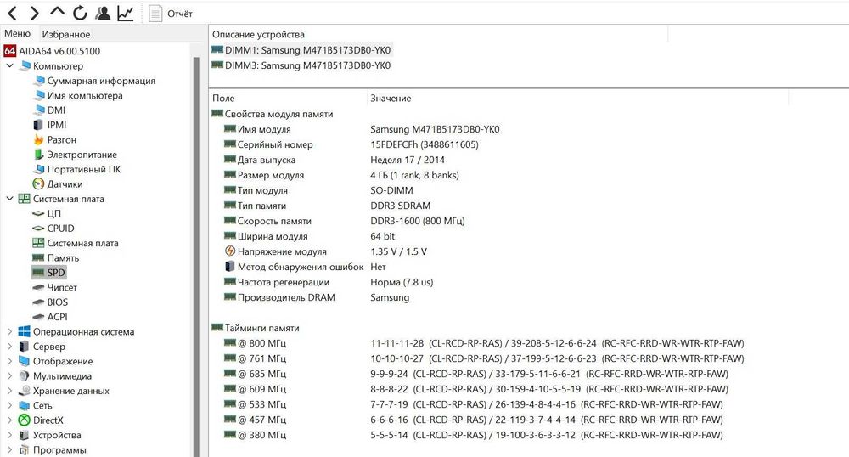Click the BIOS chip icon
This screenshot has height=457, width=849.
pos(38,302)
